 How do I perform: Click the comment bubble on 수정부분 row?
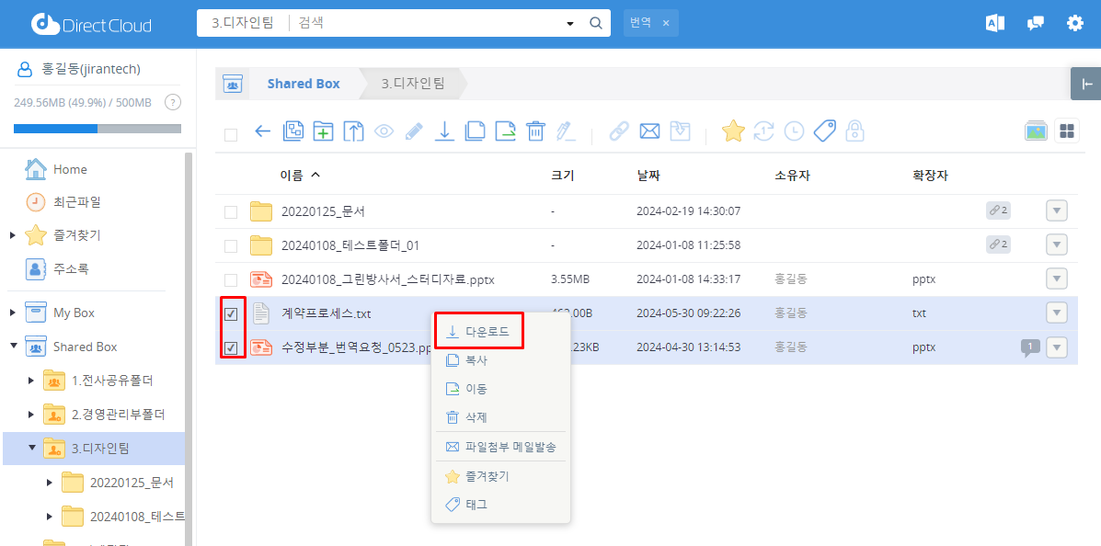tap(1030, 347)
